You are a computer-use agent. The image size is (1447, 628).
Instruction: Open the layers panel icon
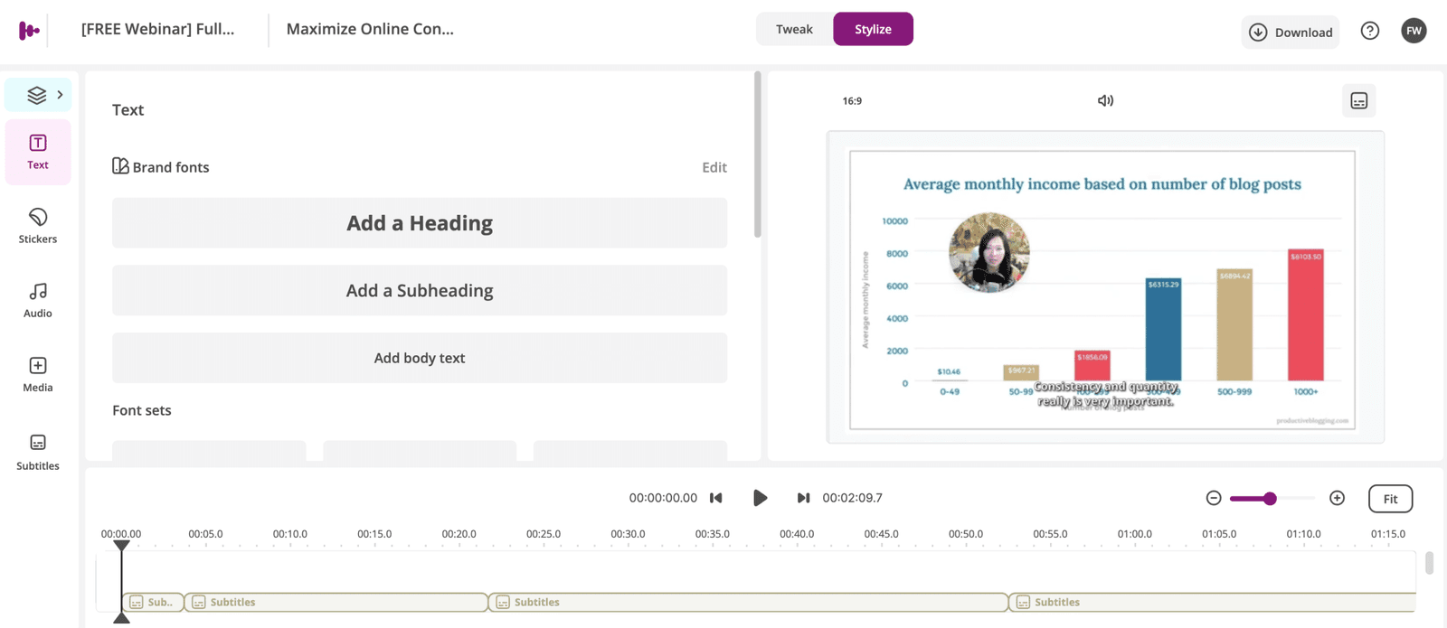point(36,95)
